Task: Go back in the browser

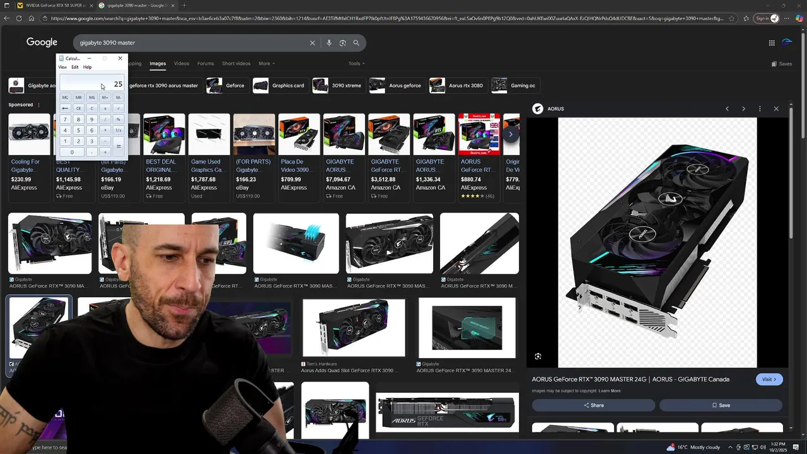Action: click(7, 18)
